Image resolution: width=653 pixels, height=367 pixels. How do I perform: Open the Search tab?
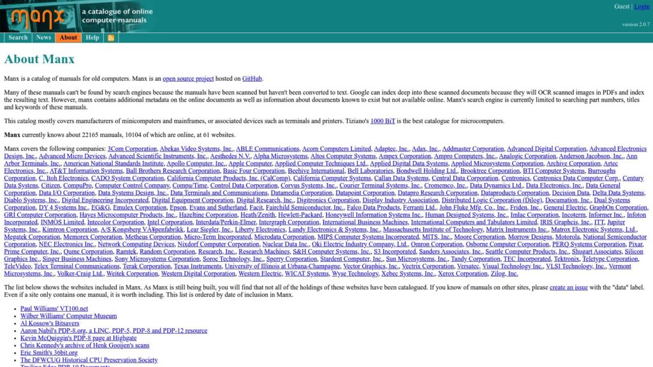[x=18, y=38]
